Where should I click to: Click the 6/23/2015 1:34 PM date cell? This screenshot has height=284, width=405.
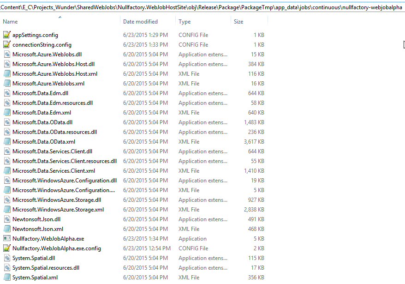[x=145, y=238]
